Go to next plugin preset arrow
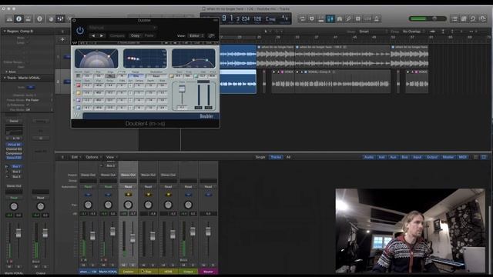This screenshot has width=493, height=277. click(101, 35)
